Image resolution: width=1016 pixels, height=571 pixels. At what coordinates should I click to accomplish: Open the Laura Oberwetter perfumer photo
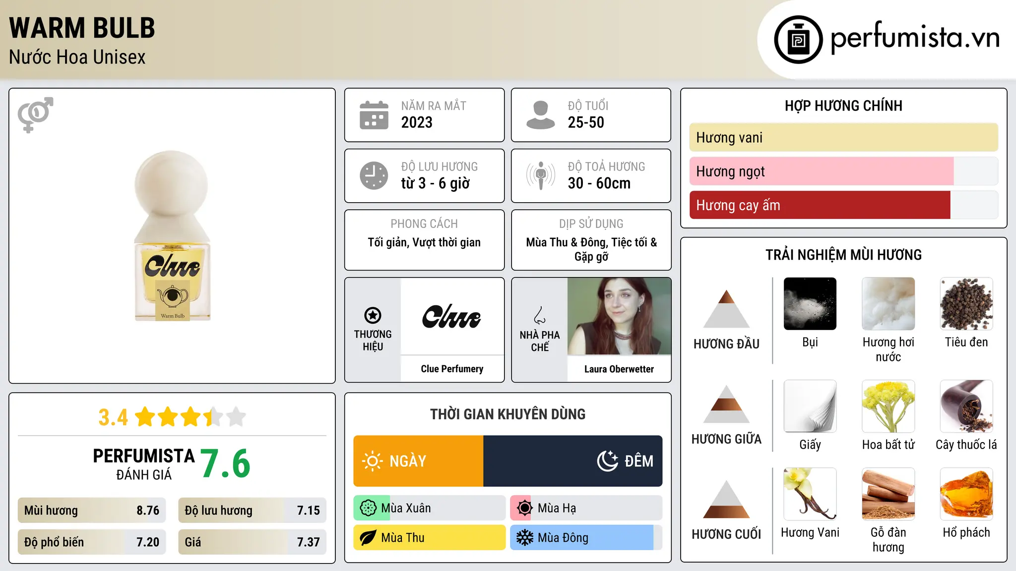coord(619,316)
